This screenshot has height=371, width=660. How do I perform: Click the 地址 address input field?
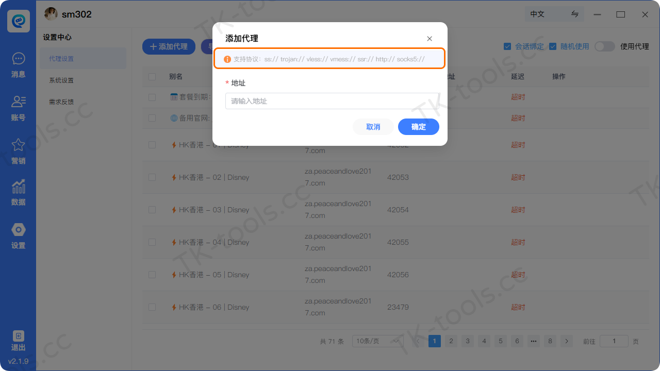coord(332,101)
